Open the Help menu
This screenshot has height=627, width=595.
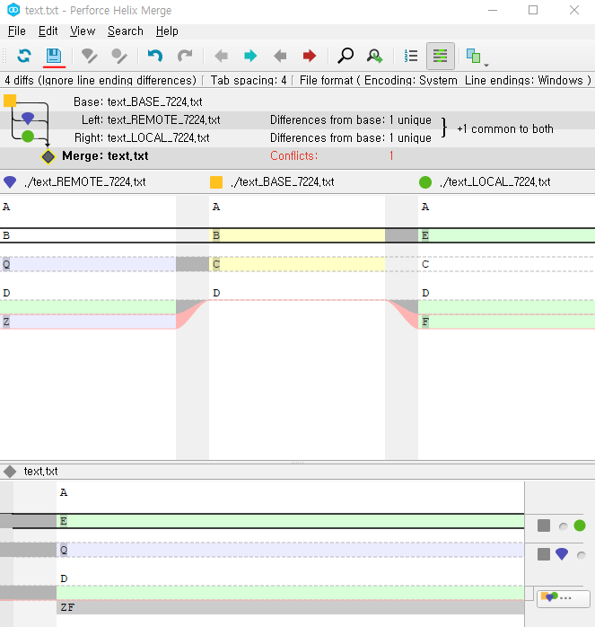167,31
